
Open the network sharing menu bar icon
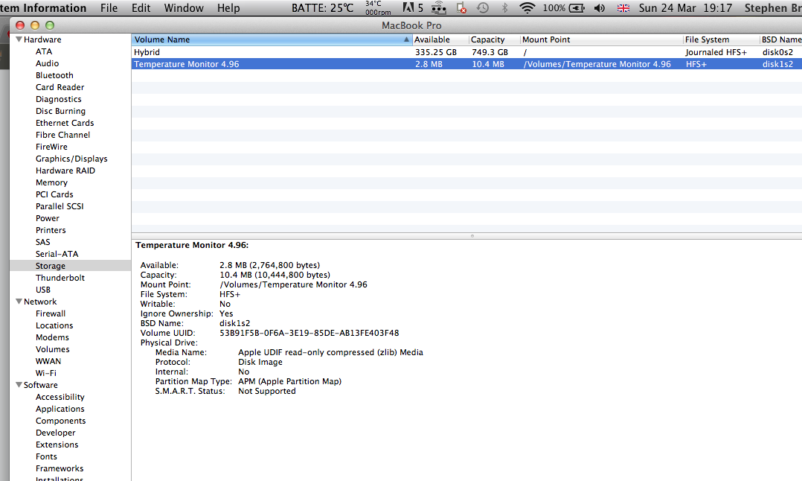[x=439, y=8]
